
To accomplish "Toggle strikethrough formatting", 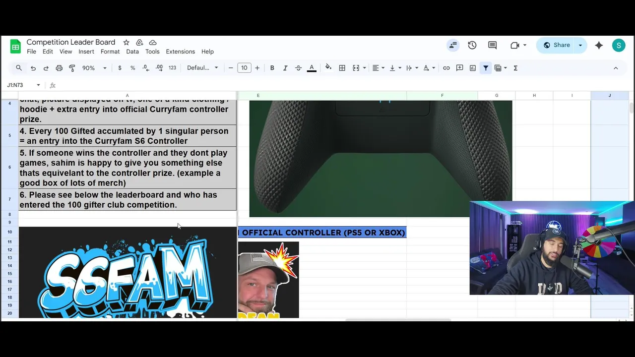I will pyautogui.click(x=298, y=68).
